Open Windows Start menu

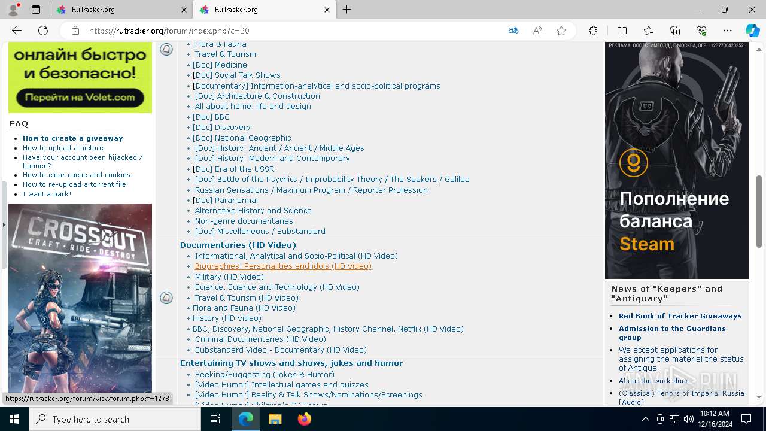14,419
